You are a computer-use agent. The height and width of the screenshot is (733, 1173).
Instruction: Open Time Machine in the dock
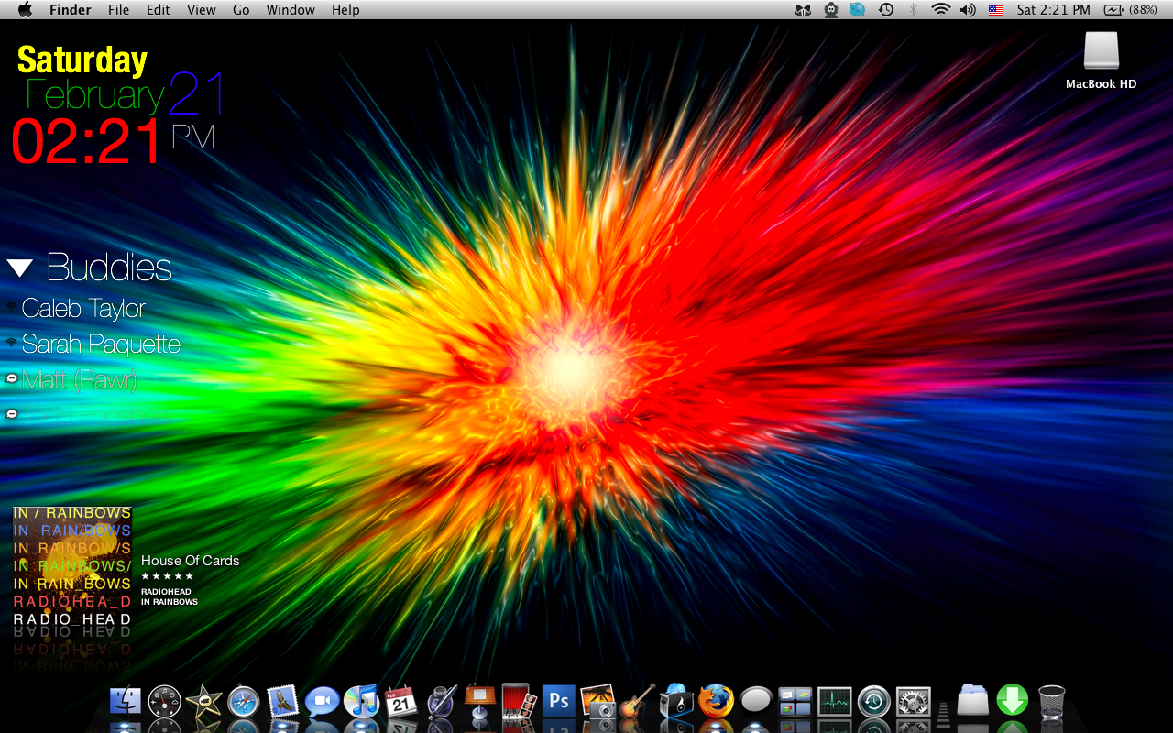point(873,702)
